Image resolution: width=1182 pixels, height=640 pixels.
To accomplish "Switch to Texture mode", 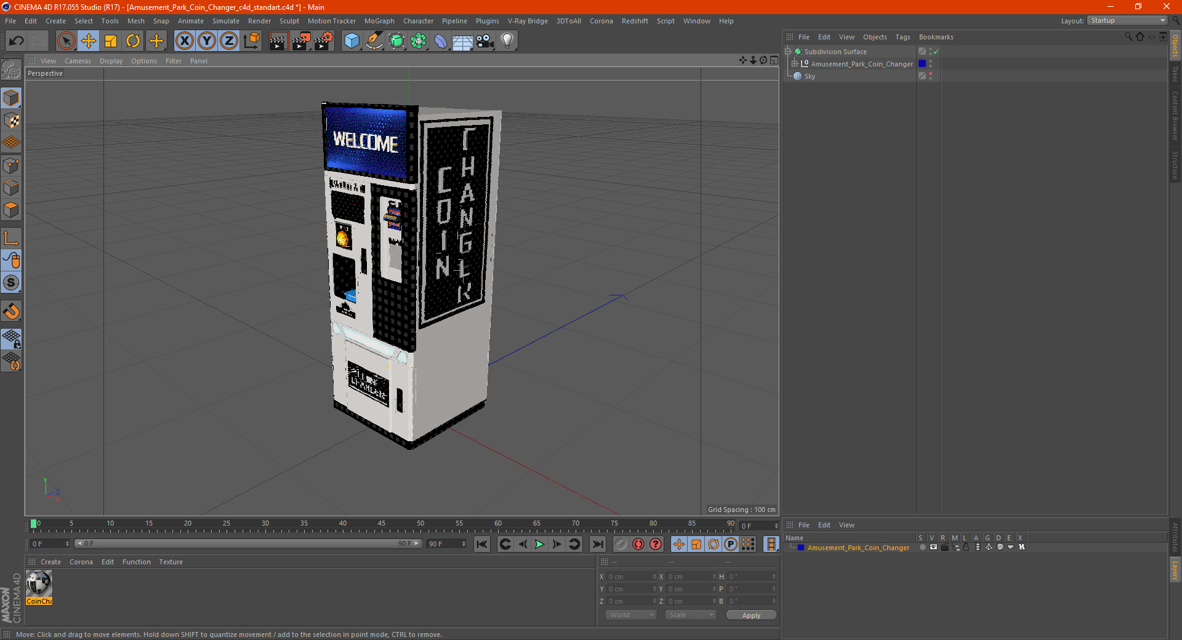I will coord(11,121).
